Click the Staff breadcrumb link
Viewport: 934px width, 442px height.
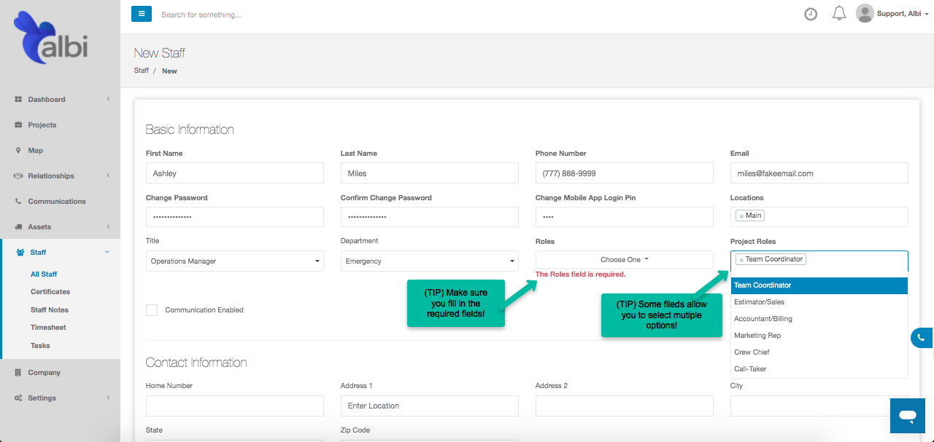pos(142,71)
